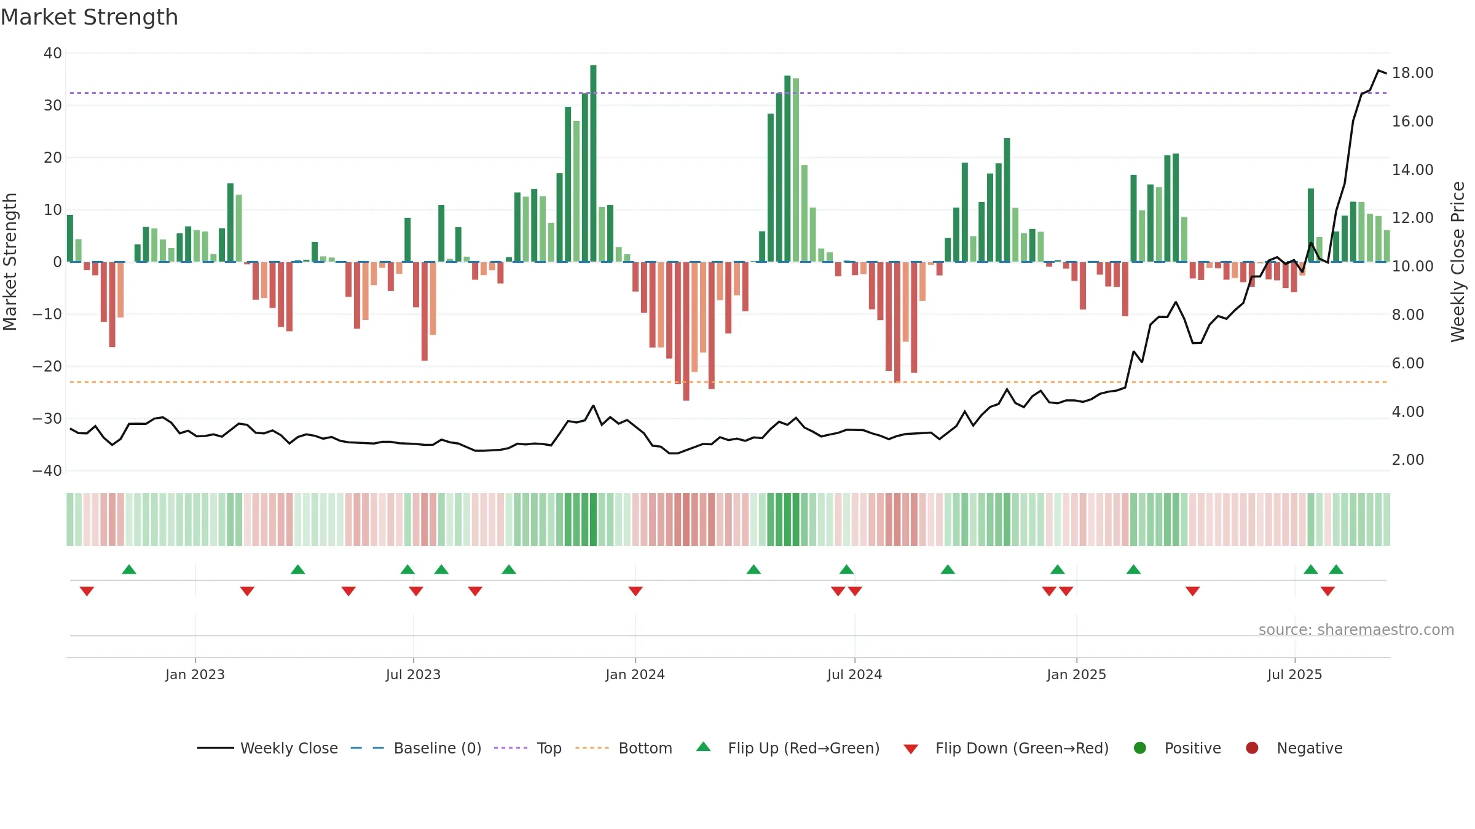The image size is (1475, 829).
Task: Click the '−20' left axis value
Action: pyautogui.click(x=47, y=367)
